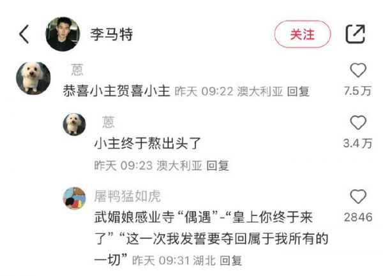Select the reply commenter name 蒽
This screenshot has width=383, height=276.
pyautogui.click(x=109, y=122)
